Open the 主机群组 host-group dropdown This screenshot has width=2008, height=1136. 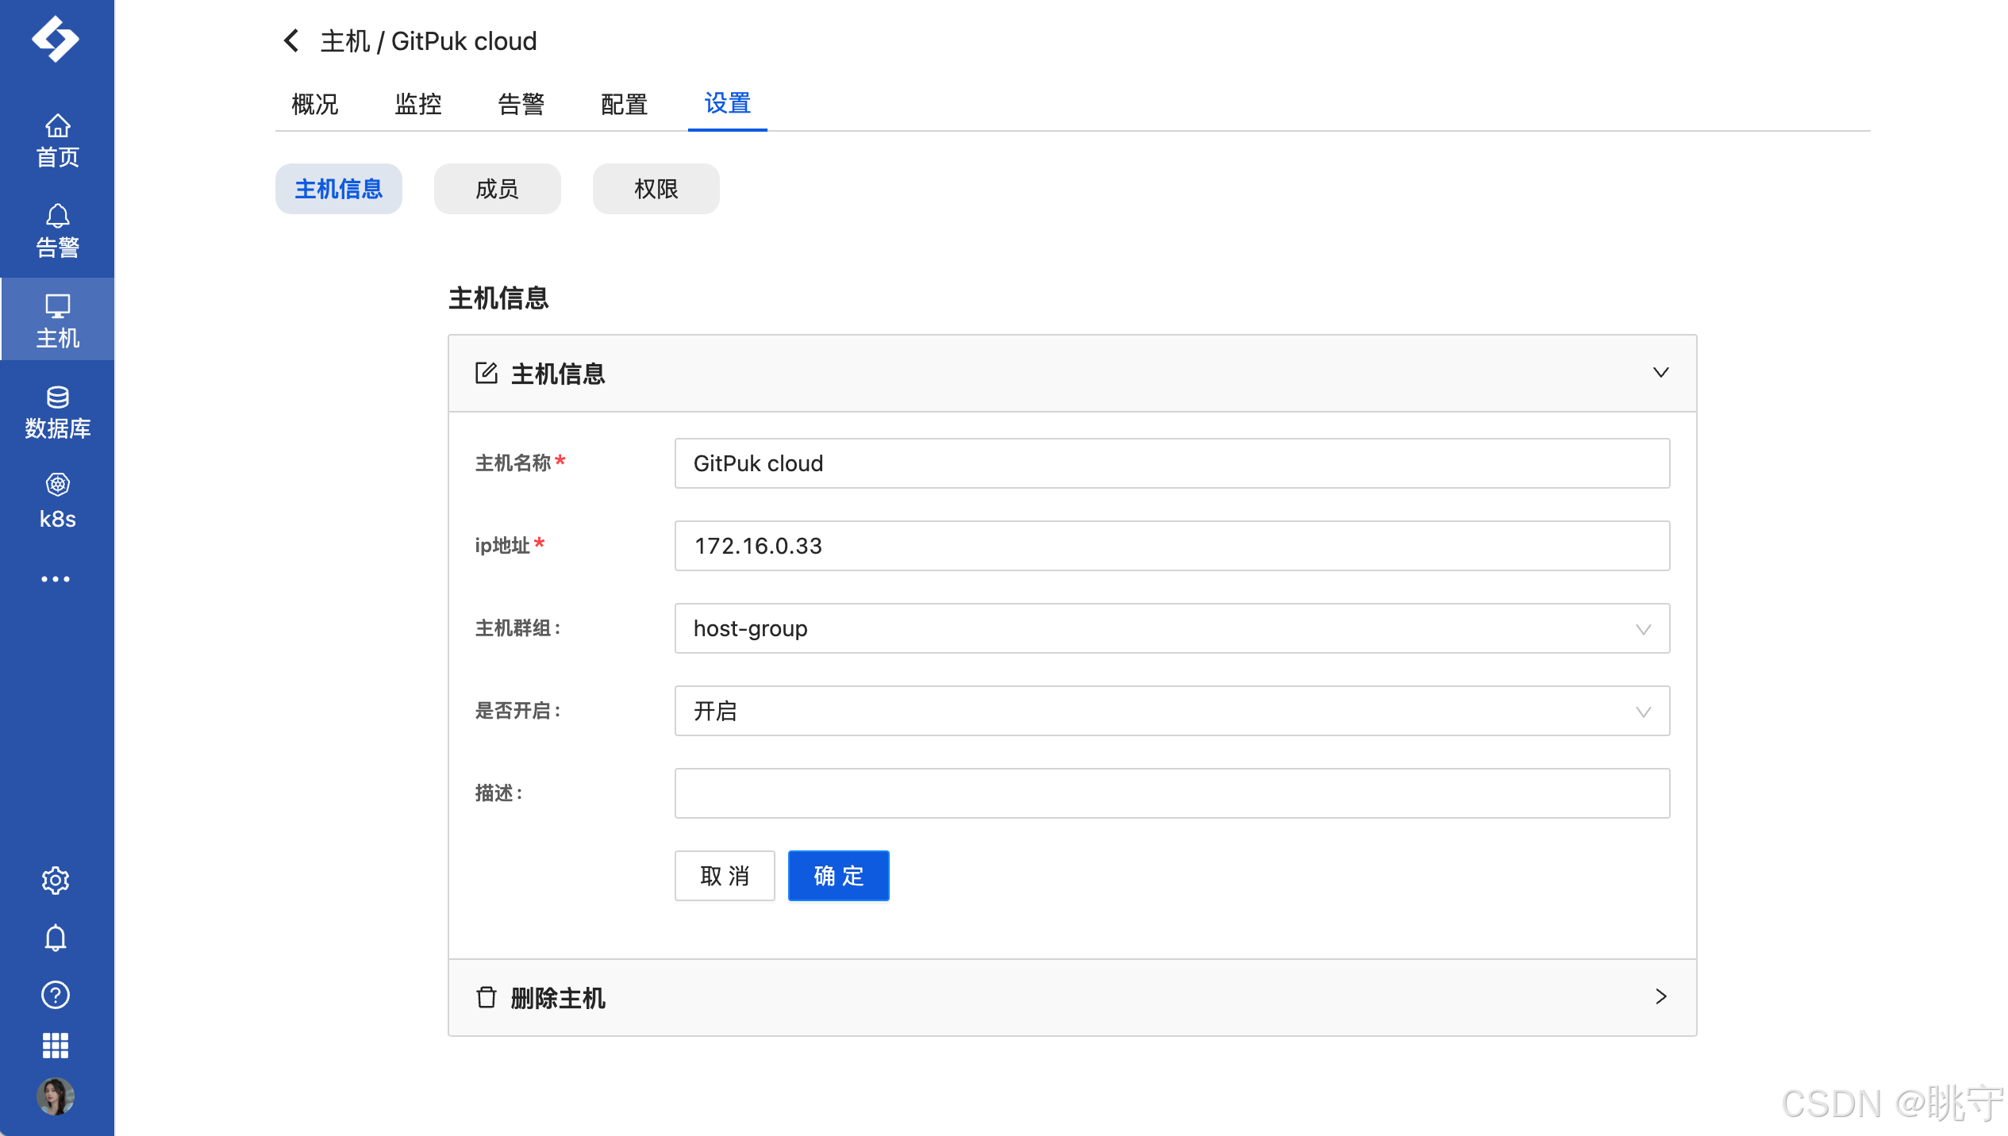coord(1172,628)
